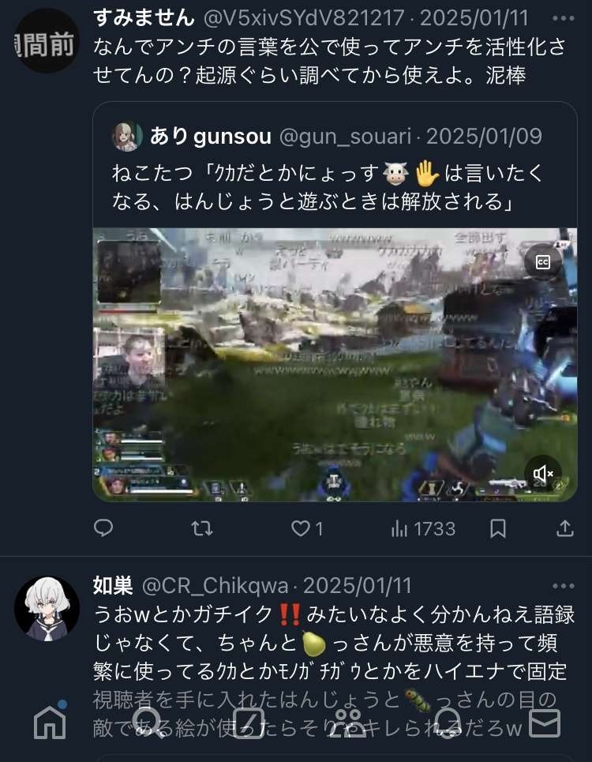Open the Communities people tab

click(x=348, y=723)
